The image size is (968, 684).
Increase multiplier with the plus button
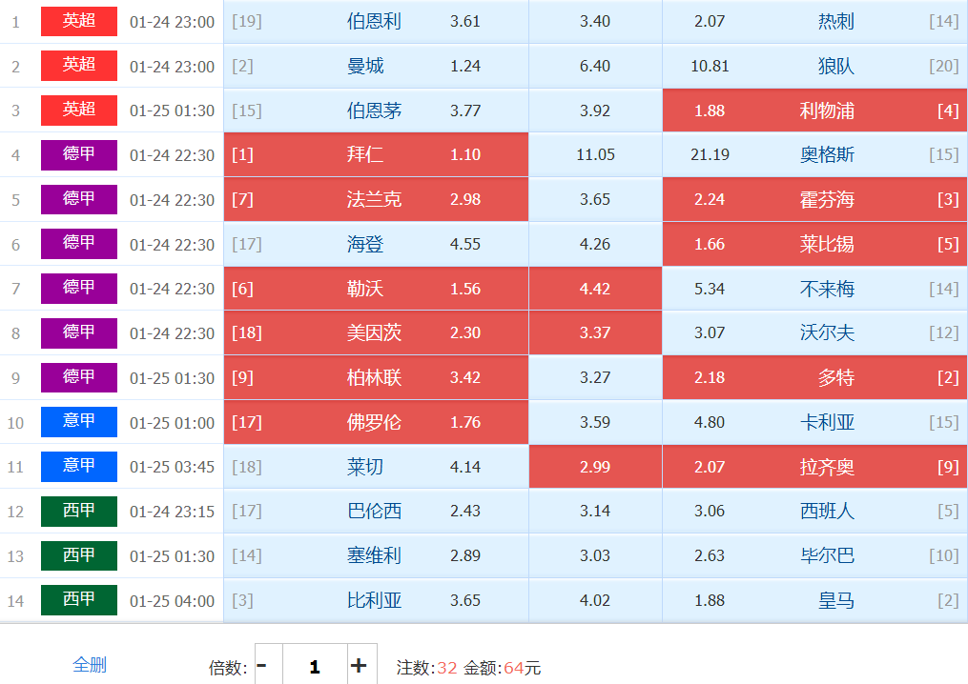point(359,666)
